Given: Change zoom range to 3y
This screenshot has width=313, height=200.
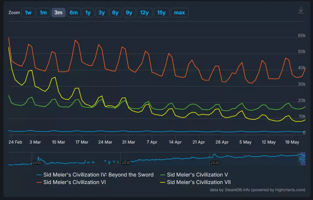Looking at the screenshot, I should (102, 13).
